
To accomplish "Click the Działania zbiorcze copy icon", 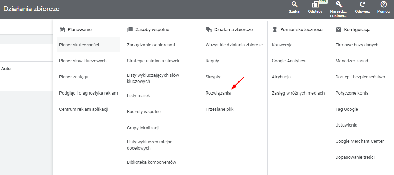I will (x=208, y=30).
